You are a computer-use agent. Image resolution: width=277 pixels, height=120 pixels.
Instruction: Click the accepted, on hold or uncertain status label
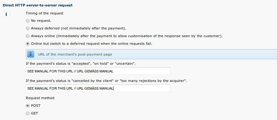80,64
